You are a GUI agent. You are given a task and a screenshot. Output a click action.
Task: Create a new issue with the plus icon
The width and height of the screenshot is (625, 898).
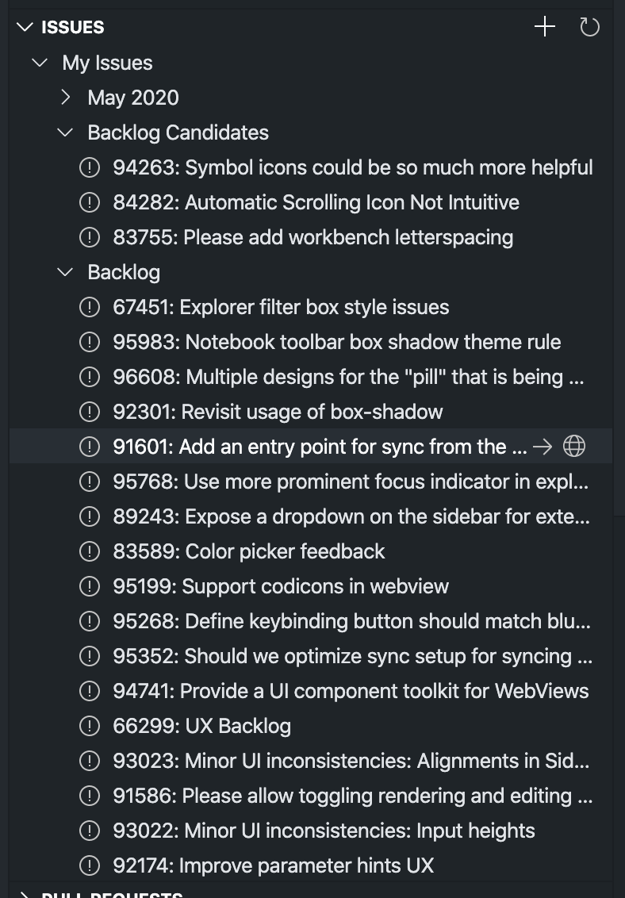tap(545, 26)
